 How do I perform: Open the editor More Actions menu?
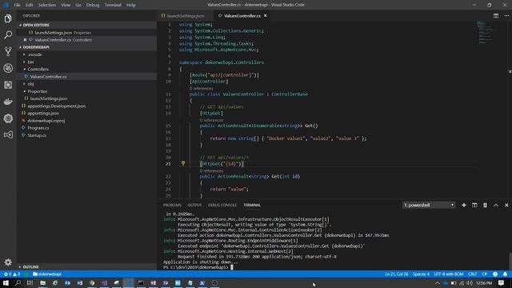coord(506,16)
